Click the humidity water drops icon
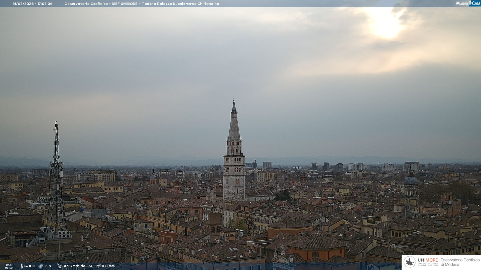 click(x=41, y=266)
